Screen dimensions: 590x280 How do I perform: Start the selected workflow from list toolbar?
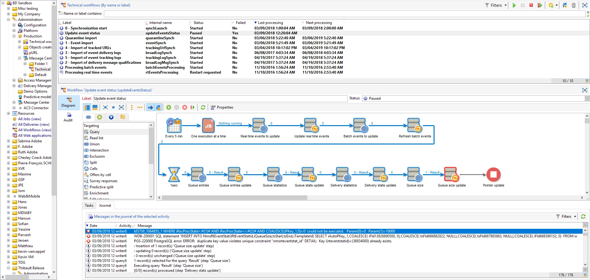click(x=514, y=5)
